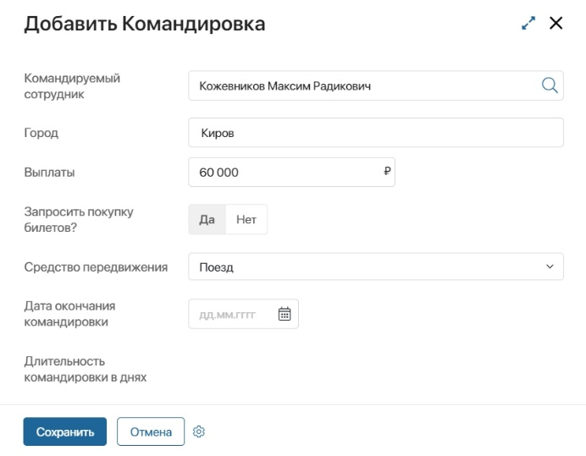This screenshot has width=586, height=456.
Task: Focus the Город field containing Киров
Action: pos(375,133)
